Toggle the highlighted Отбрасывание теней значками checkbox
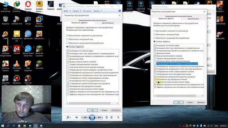The width and height of the screenshot is (228, 128). coord(155,64)
